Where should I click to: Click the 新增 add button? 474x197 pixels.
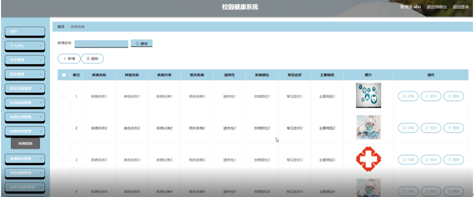[x=69, y=59]
